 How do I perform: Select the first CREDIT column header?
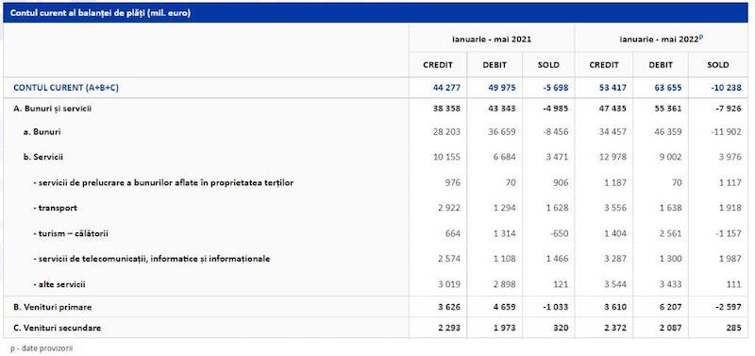[x=438, y=64]
